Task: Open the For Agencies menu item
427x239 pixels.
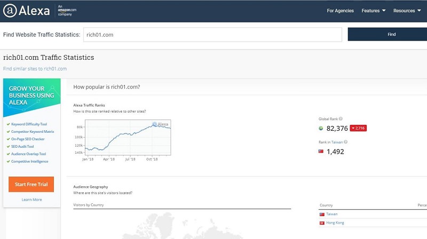Action: pos(340,11)
